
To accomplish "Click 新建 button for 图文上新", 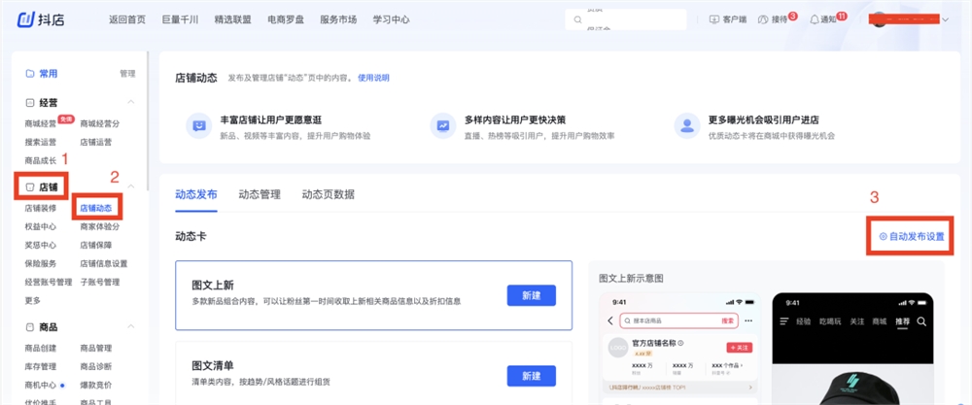I will (x=531, y=294).
